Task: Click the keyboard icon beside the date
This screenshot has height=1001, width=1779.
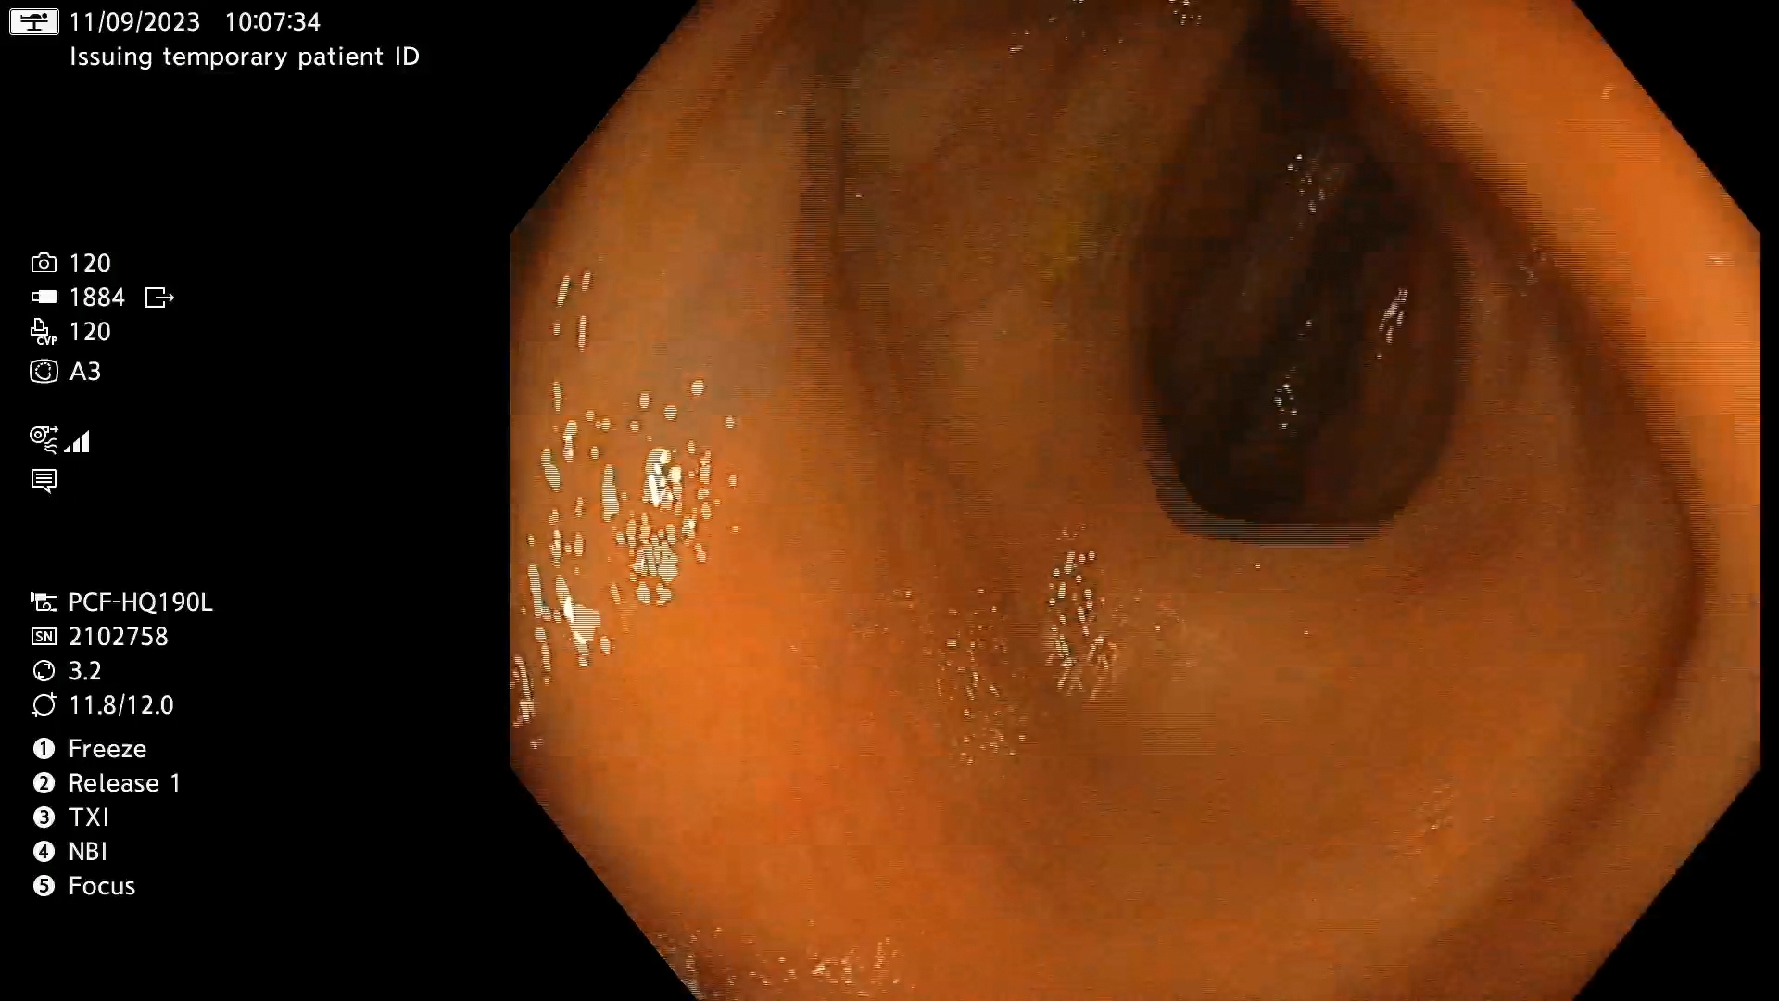Action: pos(34,21)
